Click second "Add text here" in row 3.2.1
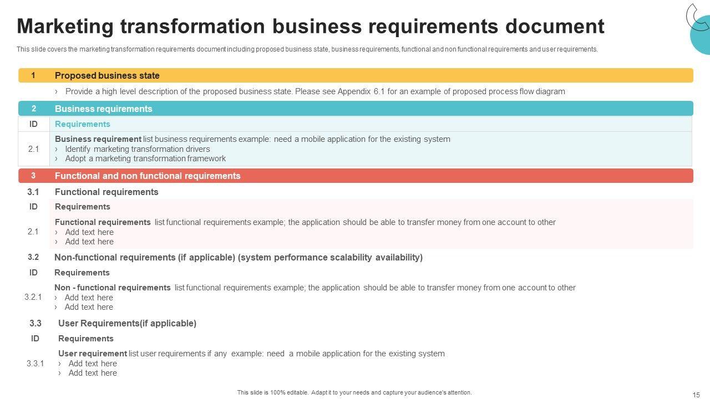Image resolution: width=710 pixels, height=399 pixels. pyautogui.click(x=89, y=307)
